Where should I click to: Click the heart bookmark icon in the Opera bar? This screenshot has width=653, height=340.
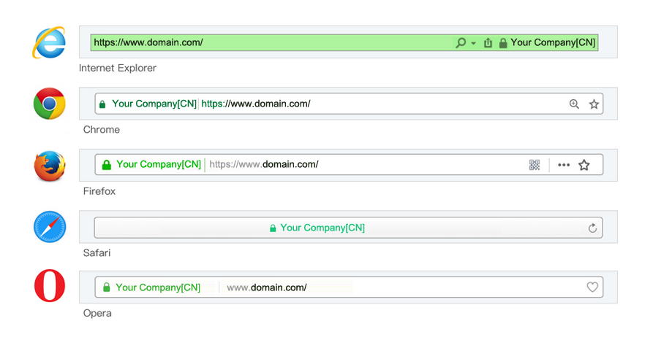592,287
